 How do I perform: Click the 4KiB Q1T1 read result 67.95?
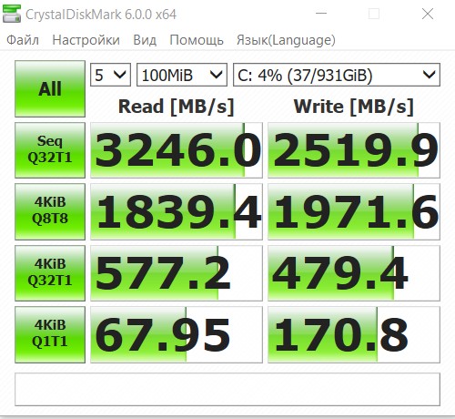pos(177,334)
